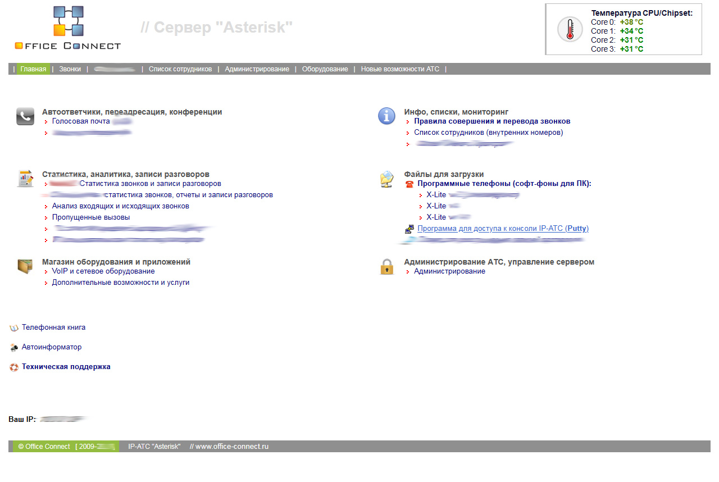Screen dimensions: 719x482
Task: Click the Инфо, списки, мониторинг heading
Action: click(x=456, y=112)
